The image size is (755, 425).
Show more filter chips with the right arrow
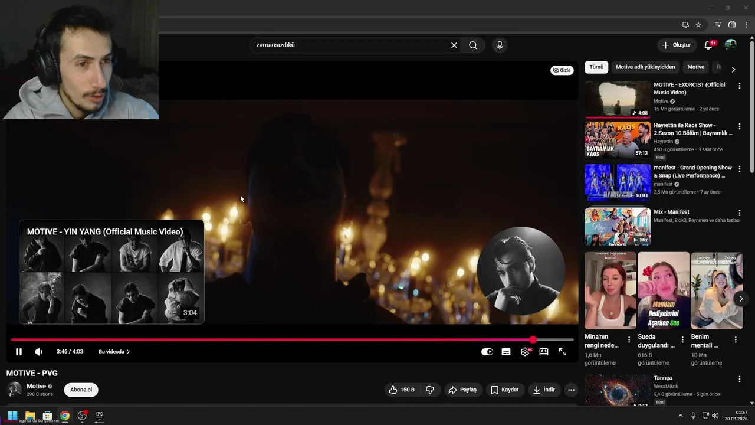(733, 69)
